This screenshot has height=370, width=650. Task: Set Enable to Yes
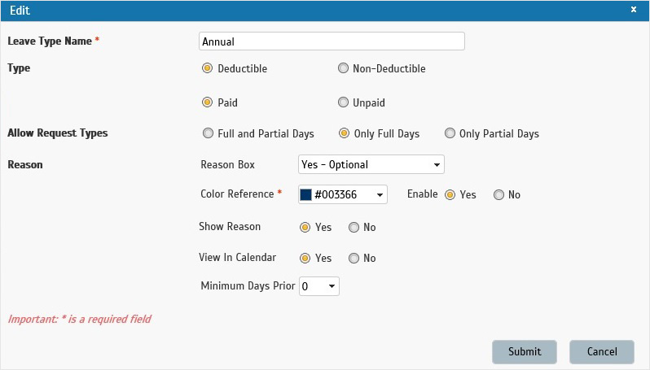click(x=450, y=194)
